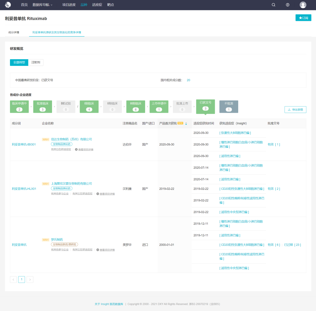This screenshot has height=311, width=316.
Task: Expand the 数据库导航 dropdown menu
Action: pyautogui.click(x=42, y=5)
